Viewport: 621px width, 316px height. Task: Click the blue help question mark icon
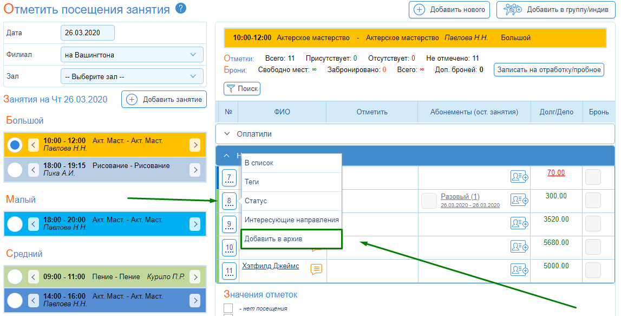coord(181,9)
